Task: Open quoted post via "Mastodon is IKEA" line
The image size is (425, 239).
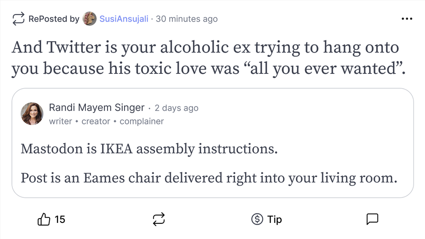Action: (x=149, y=149)
